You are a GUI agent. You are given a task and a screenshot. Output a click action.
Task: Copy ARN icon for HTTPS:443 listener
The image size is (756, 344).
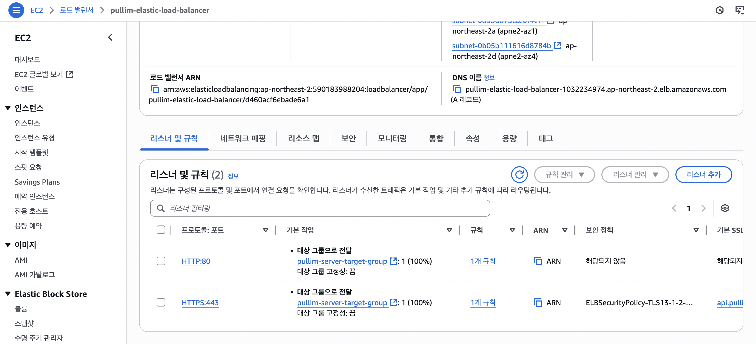pos(538,302)
